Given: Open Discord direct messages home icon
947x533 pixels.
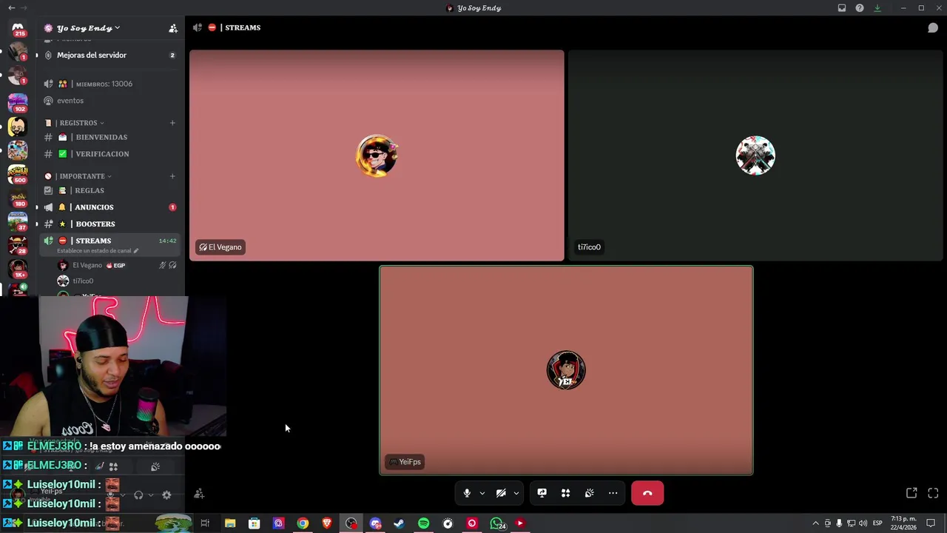Looking at the screenshot, I should tap(18, 28).
